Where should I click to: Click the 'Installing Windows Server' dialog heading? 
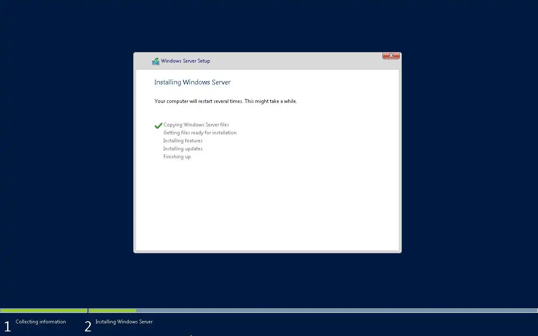pos(192,82)
